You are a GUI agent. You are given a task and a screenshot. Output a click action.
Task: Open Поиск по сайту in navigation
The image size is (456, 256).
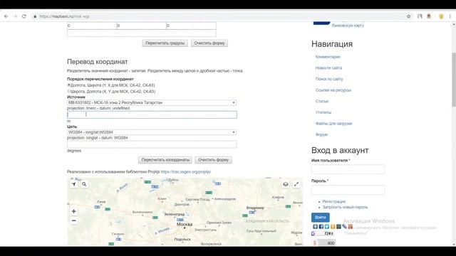tap(329, 79)
